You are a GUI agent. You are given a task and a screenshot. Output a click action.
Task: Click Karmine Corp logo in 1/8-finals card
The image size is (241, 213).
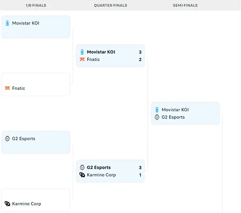(7, 204)
